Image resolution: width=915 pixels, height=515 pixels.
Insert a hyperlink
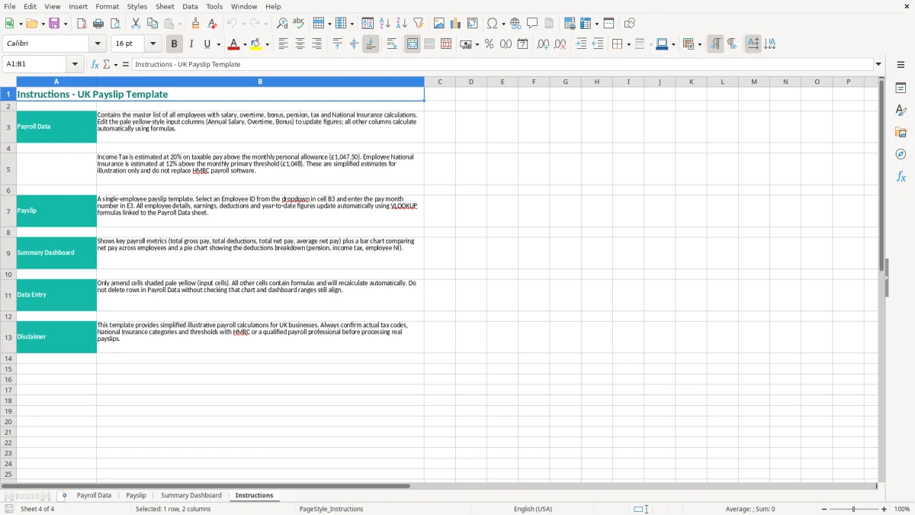(x=515, y=23)
